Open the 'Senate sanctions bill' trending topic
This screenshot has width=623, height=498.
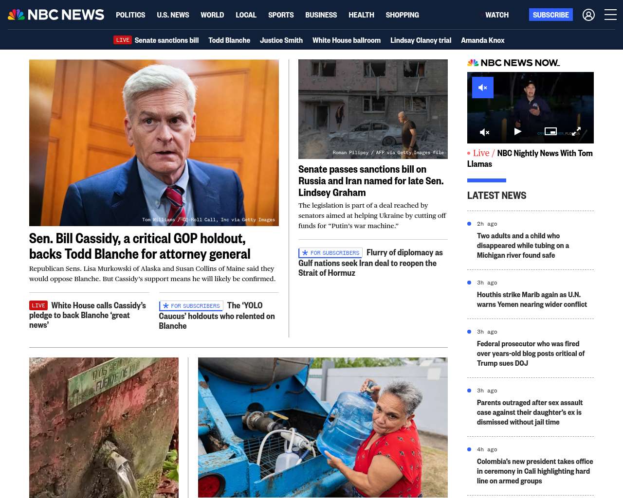pos(166,40)
